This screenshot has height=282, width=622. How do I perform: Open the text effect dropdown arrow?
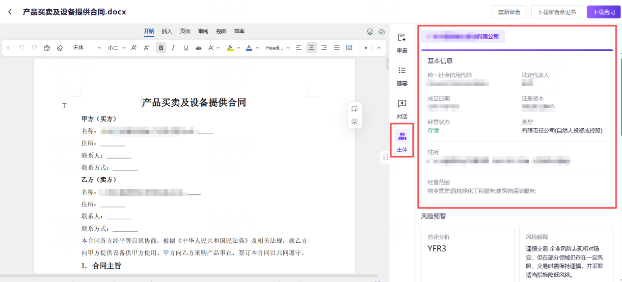pyautogui.click(x=218, y=48)
